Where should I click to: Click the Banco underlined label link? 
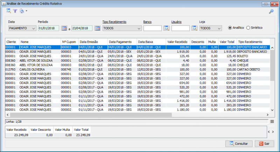coord(147,22)
